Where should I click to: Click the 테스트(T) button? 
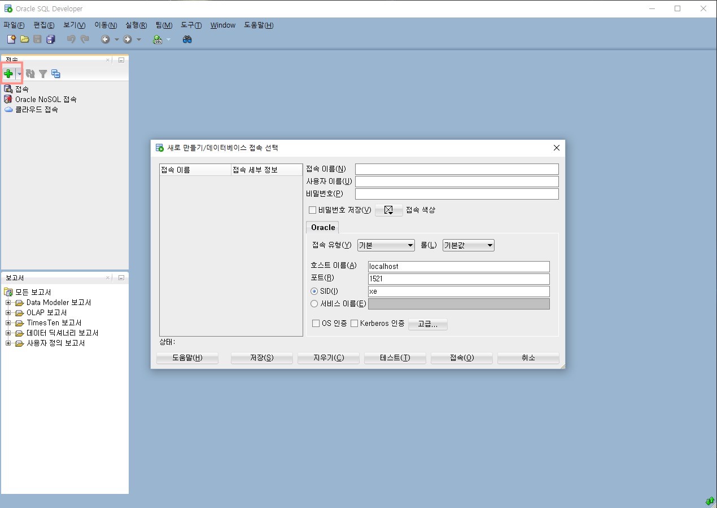click(395, 358)
